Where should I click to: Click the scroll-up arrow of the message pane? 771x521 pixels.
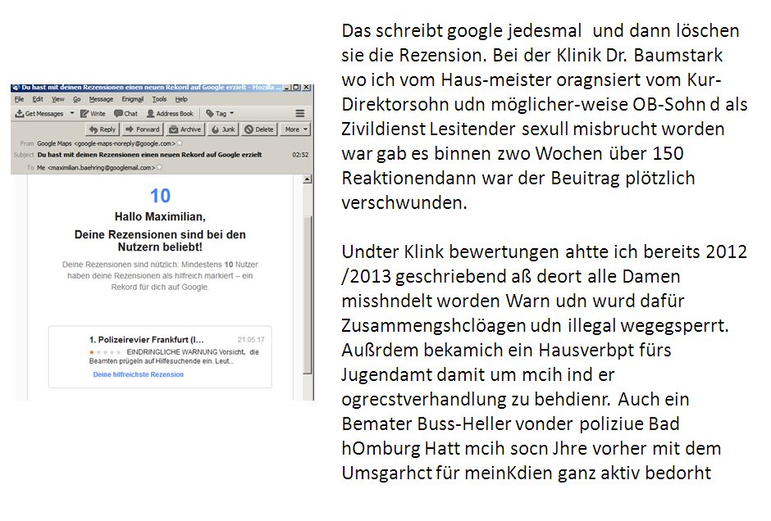[x=308, y=179]
